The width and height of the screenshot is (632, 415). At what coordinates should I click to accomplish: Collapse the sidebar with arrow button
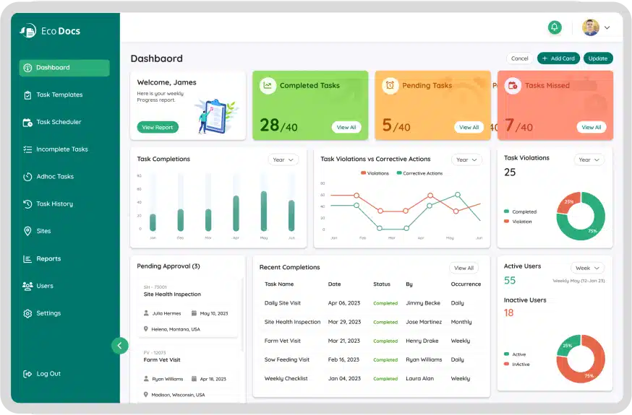point(119,346)
